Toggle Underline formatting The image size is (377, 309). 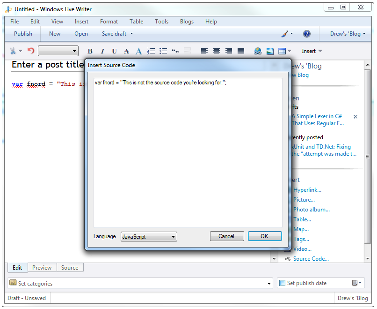click(114, 51)
